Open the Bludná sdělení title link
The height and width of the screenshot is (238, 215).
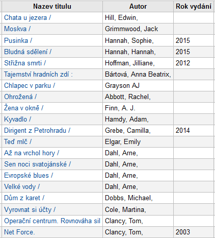click(x=28, y=52)
